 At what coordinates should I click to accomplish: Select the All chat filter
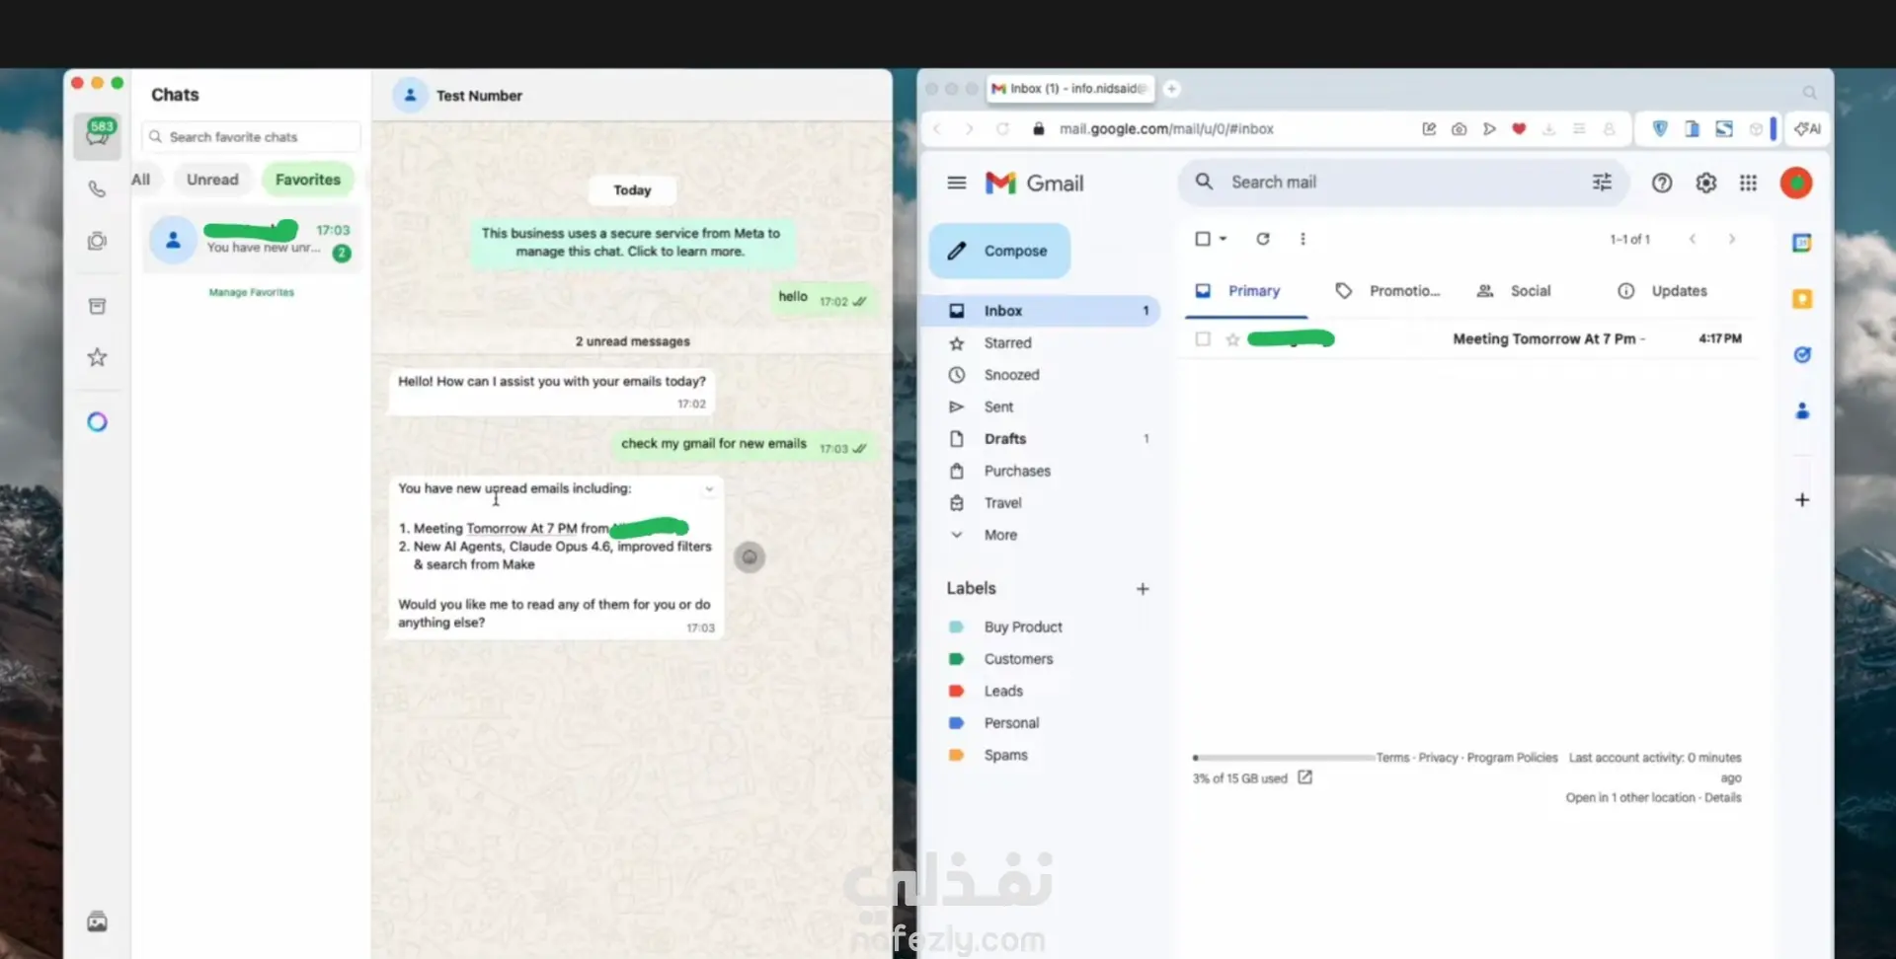(141, 180)
